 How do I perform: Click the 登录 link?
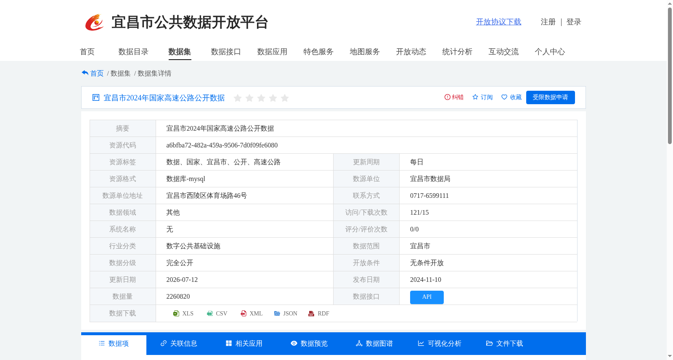(574, 22)
